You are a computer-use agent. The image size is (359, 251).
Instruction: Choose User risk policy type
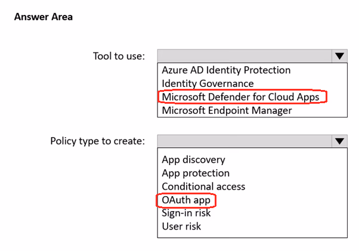[x=181, y=227]
